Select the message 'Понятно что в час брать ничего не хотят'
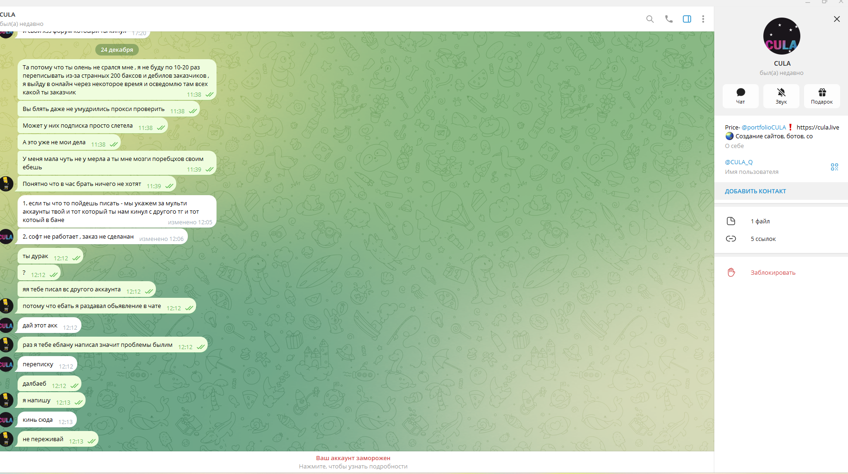Image resolution: width=848 pixels, height=474 pixels. [97, 184]
